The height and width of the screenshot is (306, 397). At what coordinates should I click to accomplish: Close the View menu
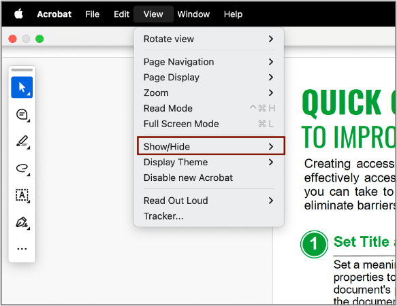click(x=153, y=14)
